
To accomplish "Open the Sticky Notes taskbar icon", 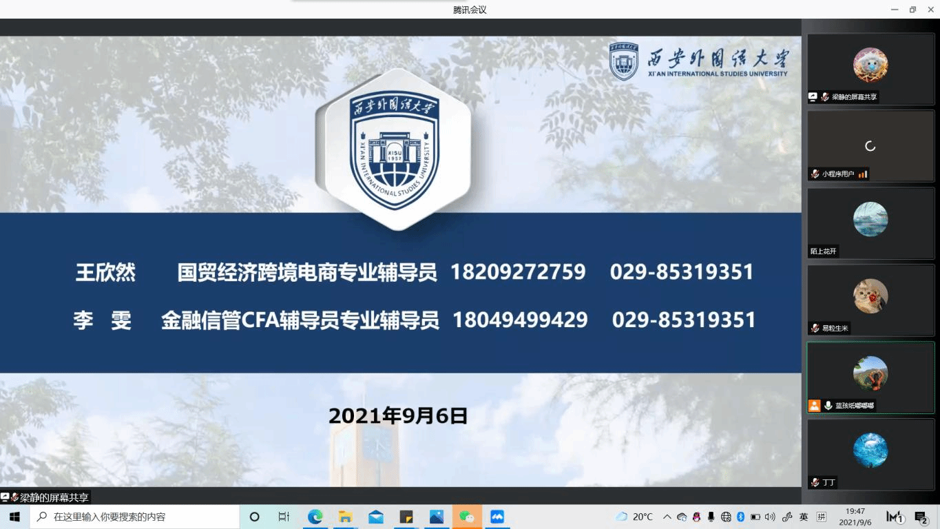I will point(406,517).
